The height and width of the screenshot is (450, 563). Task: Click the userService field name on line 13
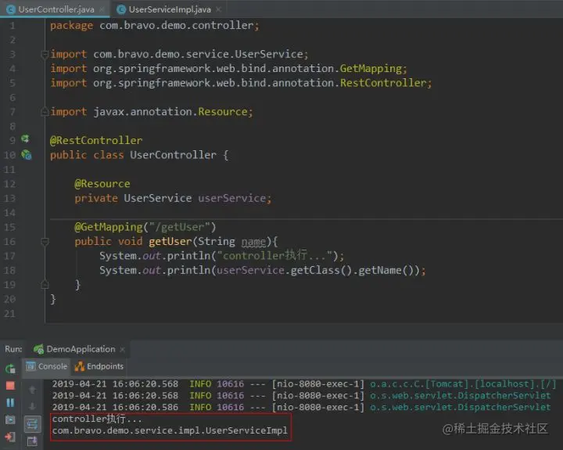[232, 198]
